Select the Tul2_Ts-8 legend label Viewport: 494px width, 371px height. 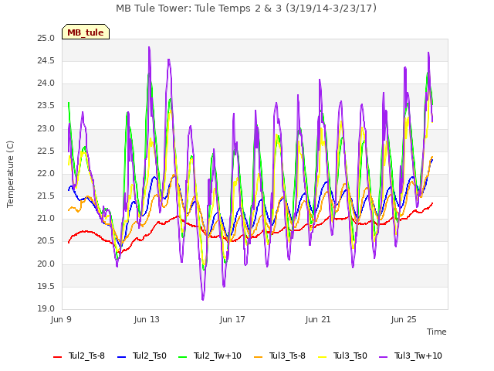pos(86,356)
